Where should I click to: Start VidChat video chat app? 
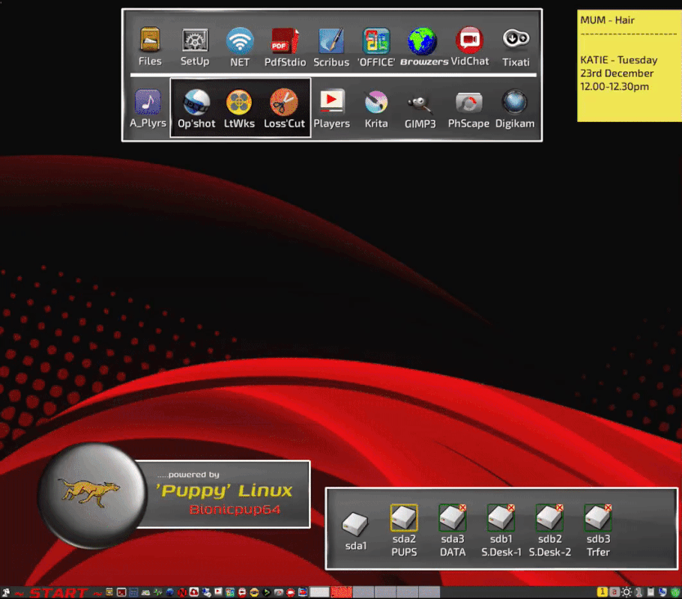pyautogui.click(x=469, y=40)
